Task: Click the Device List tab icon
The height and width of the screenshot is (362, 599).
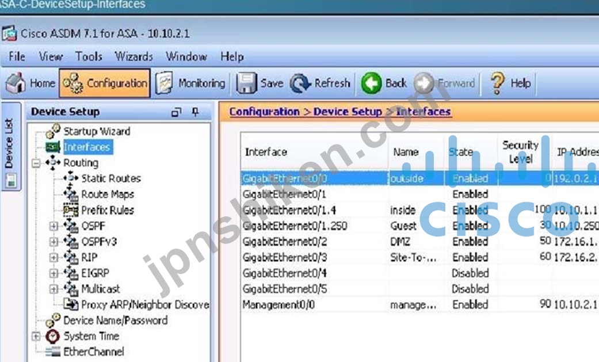Action: 11,181
